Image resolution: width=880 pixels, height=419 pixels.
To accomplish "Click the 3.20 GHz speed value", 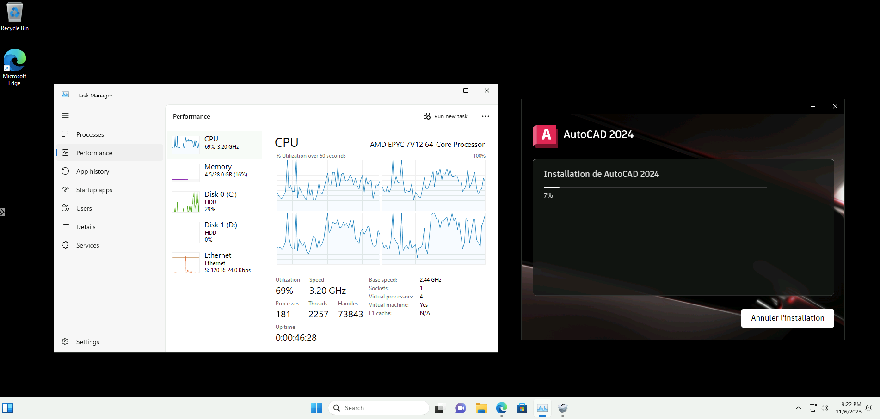I will tap(327, 291).
